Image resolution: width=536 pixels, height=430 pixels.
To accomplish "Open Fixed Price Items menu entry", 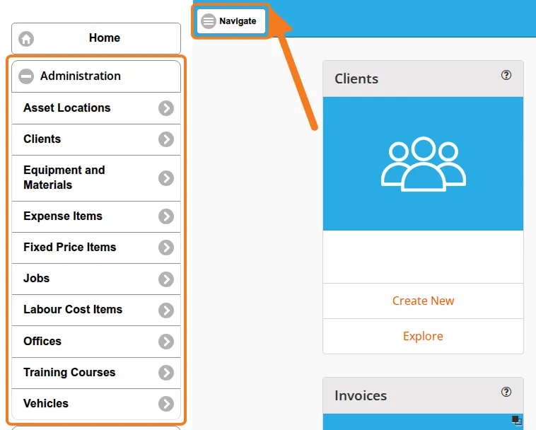I will (96, 248).
